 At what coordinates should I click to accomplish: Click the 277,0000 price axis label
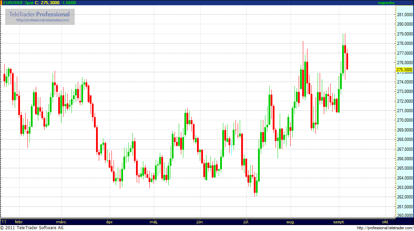click(405, 53)
